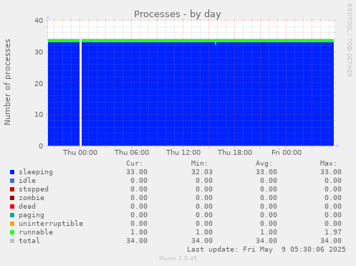Click the gray total legend swatch
356x266 pixels.
pos(12,241)
